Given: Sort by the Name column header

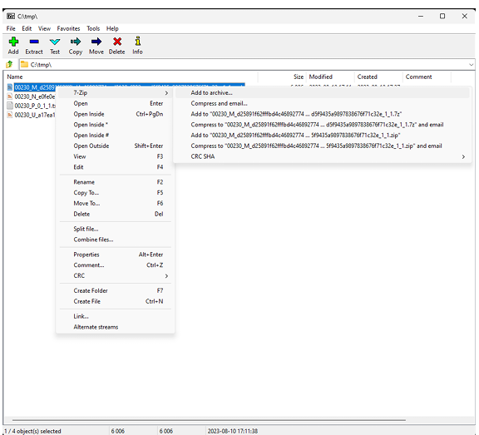Looking at the screenshot, I should click(x=131, y=77).
